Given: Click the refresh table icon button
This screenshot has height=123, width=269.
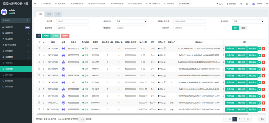Looking at the screenshot, I should point(39,36).
